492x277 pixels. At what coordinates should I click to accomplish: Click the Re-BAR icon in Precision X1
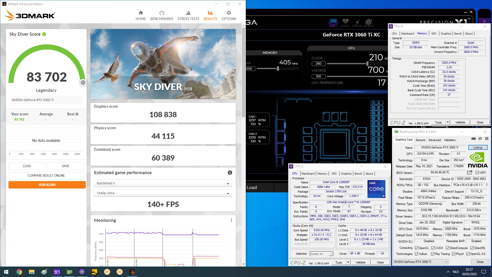click(x=368, y=23)
